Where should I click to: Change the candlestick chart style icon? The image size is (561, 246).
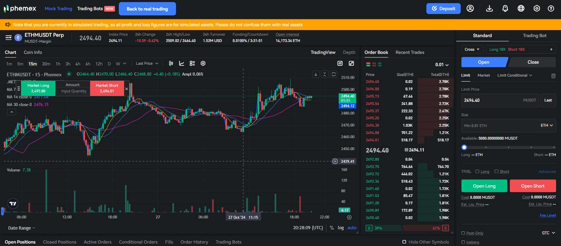(x=171, y=63)
